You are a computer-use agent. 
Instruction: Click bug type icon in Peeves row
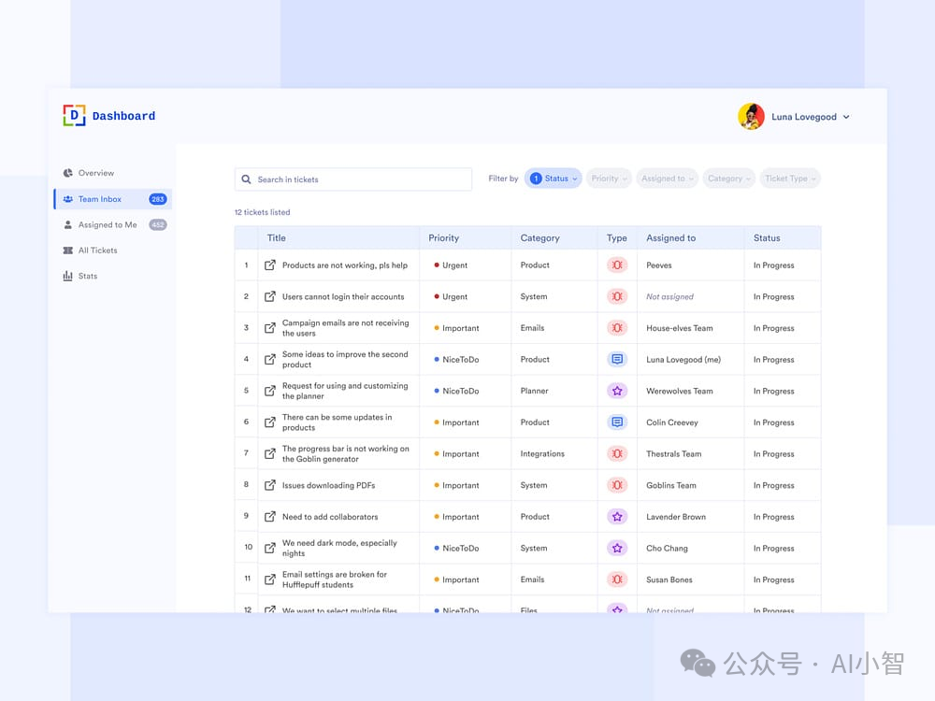pyautogui.click(x=617, y=265)
